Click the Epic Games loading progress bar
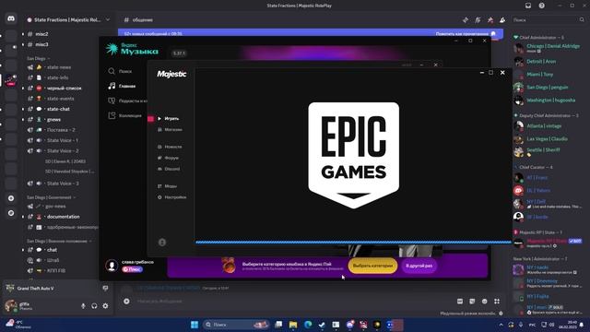 click(x=353, y=242)
